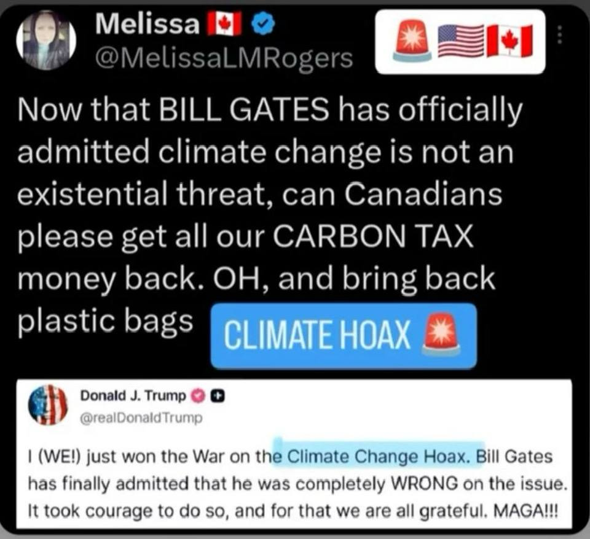This screenshot has width=590, height=539.
Task: Click the American flag emoji in sticker
Action: 462,41
